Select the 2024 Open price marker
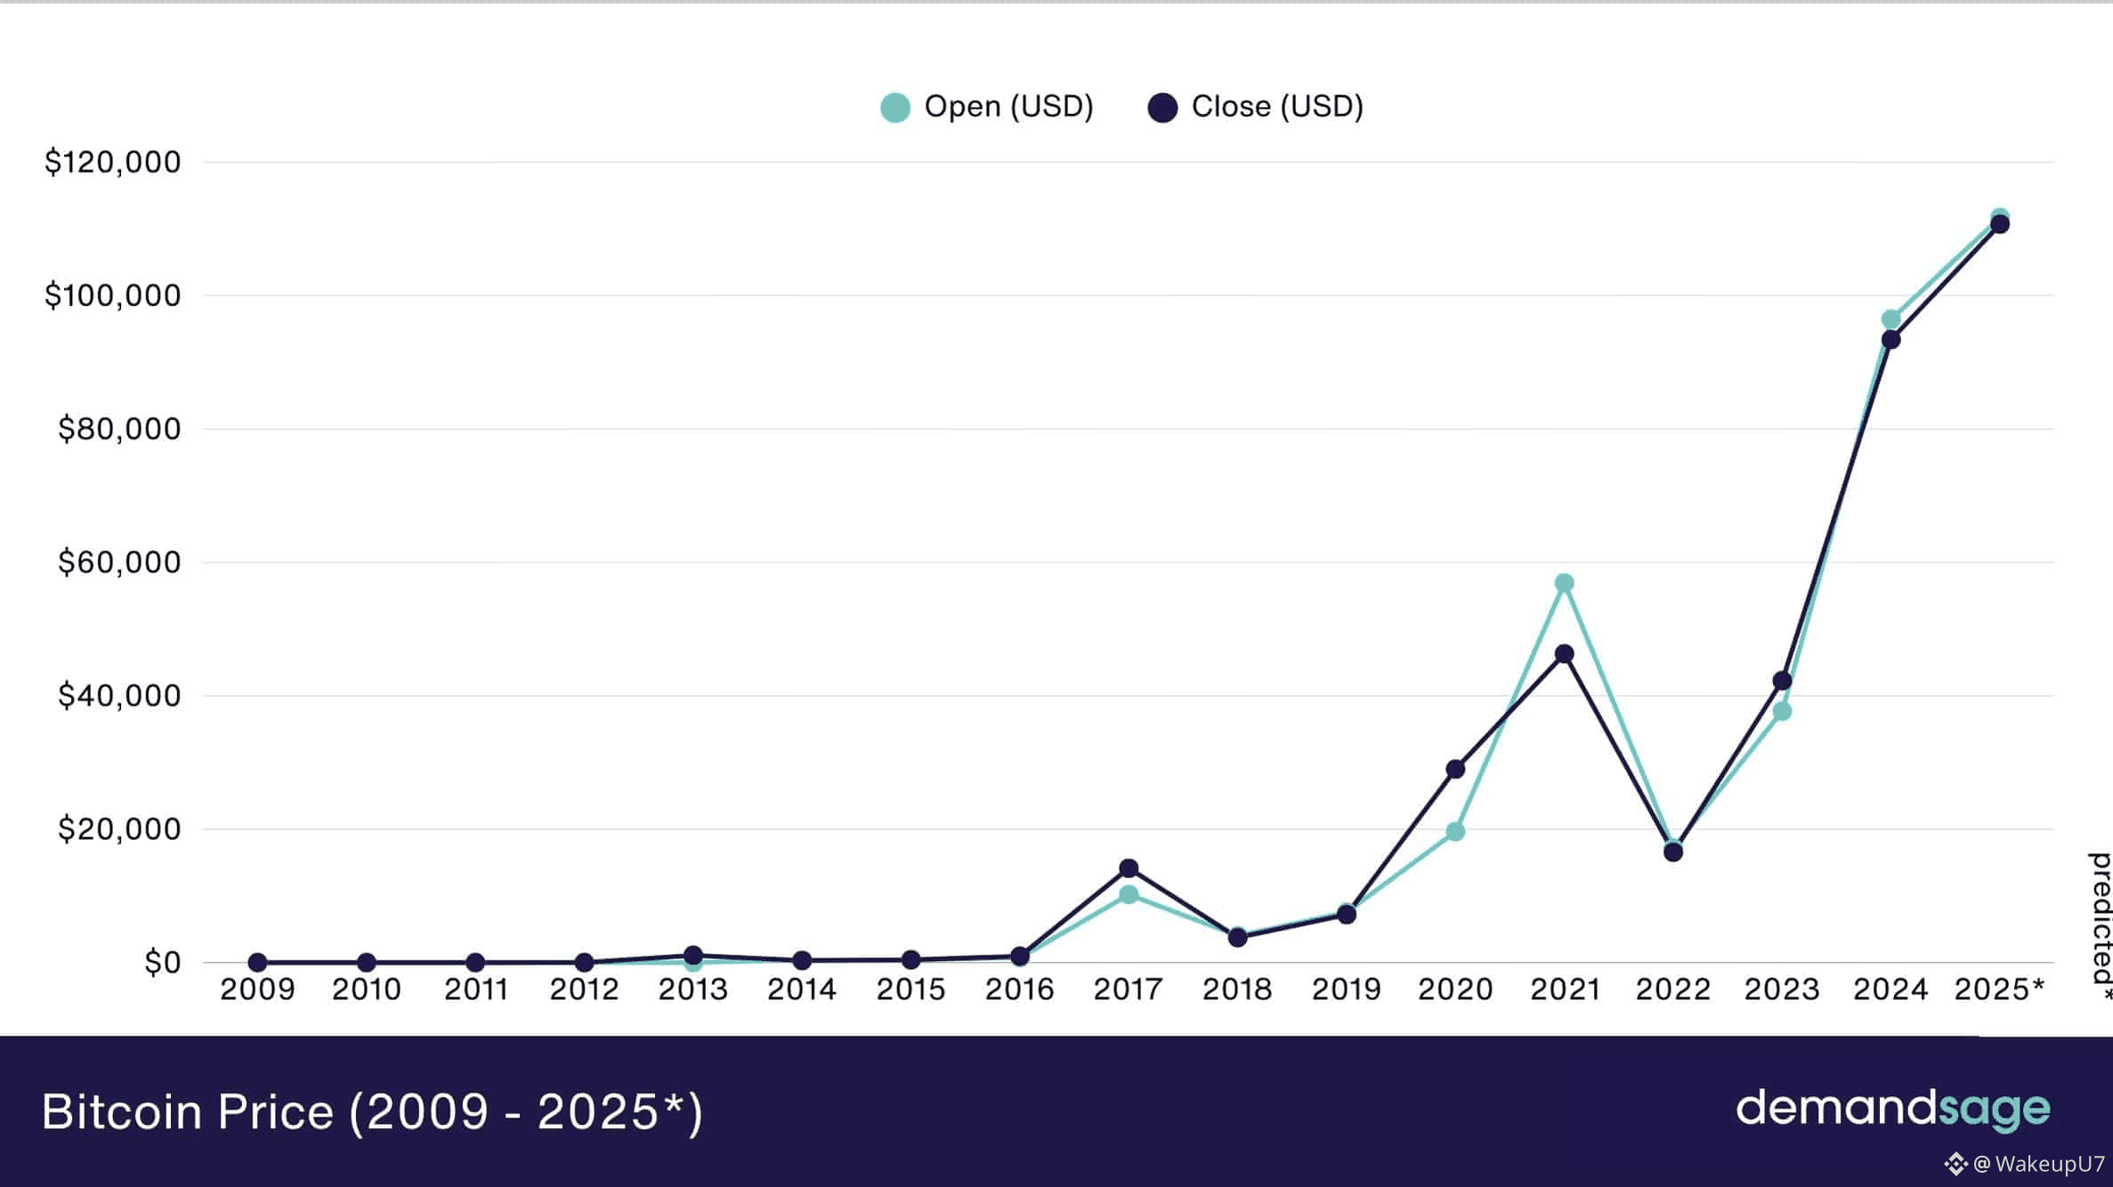Viewport: 2113px width, 1187px height. click(1890, 319)
